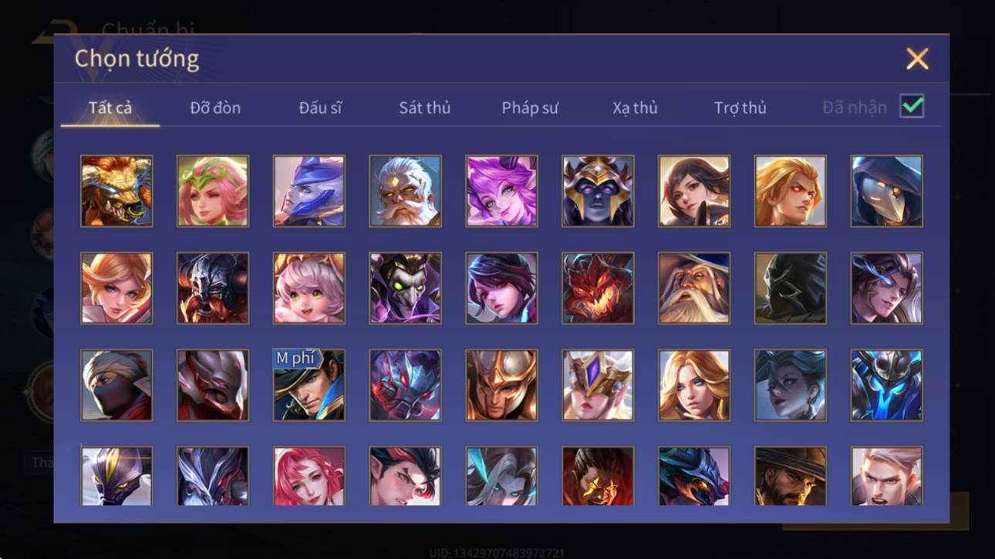995x559 pixels.
Task: Pick the blue glowing armored knight hero
Action: click(886, 386)
